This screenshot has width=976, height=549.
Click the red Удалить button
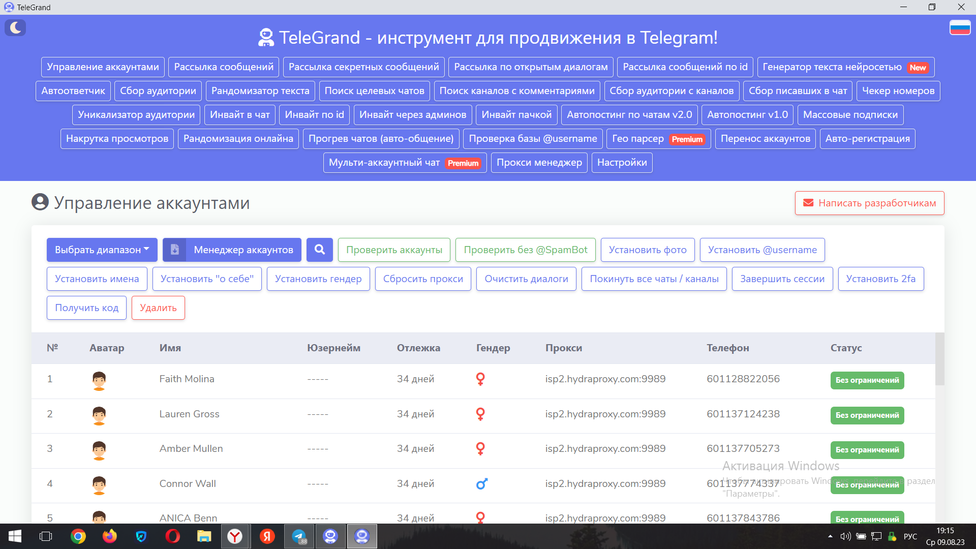coord(158,308)
